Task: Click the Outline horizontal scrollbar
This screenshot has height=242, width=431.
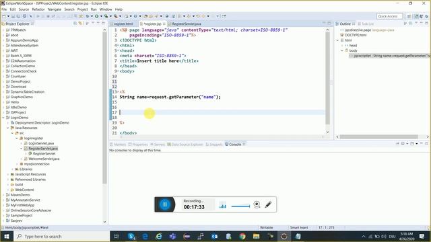Action: click(378, 136)
